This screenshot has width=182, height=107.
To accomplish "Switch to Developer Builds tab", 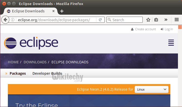I will pos(47,73).
